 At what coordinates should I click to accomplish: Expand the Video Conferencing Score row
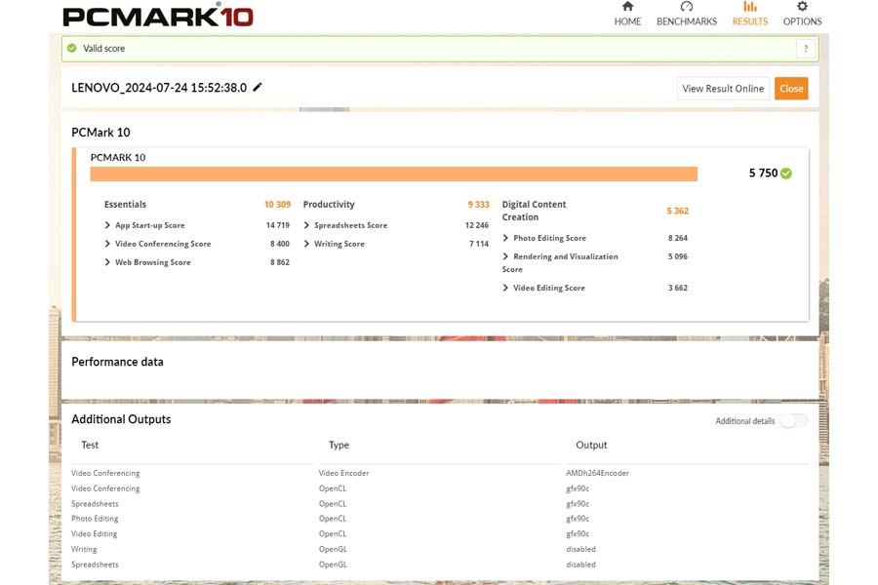[107, 244]
